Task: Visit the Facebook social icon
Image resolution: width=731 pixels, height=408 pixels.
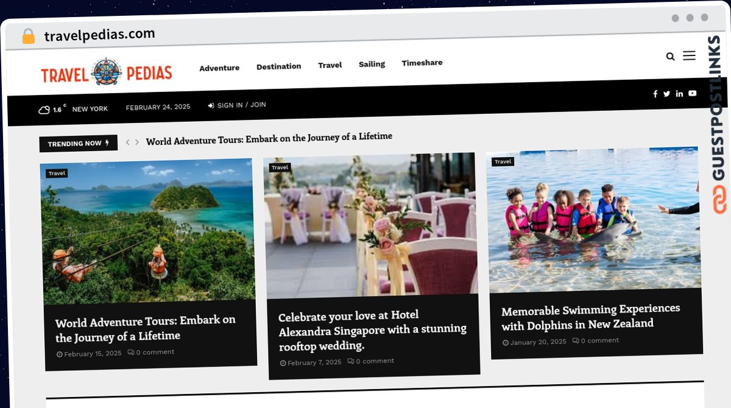Action: click(655, 94)
